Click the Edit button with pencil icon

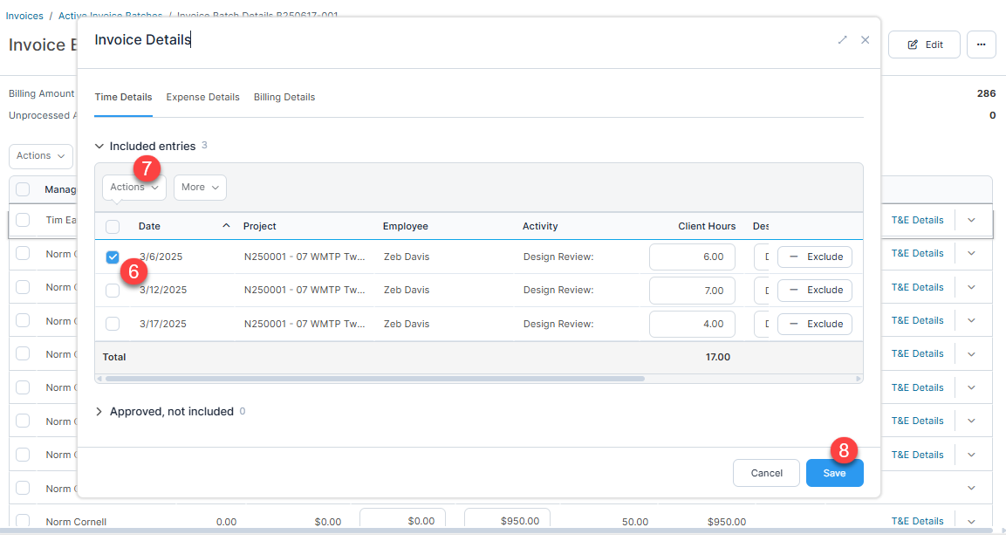point(924,45)
